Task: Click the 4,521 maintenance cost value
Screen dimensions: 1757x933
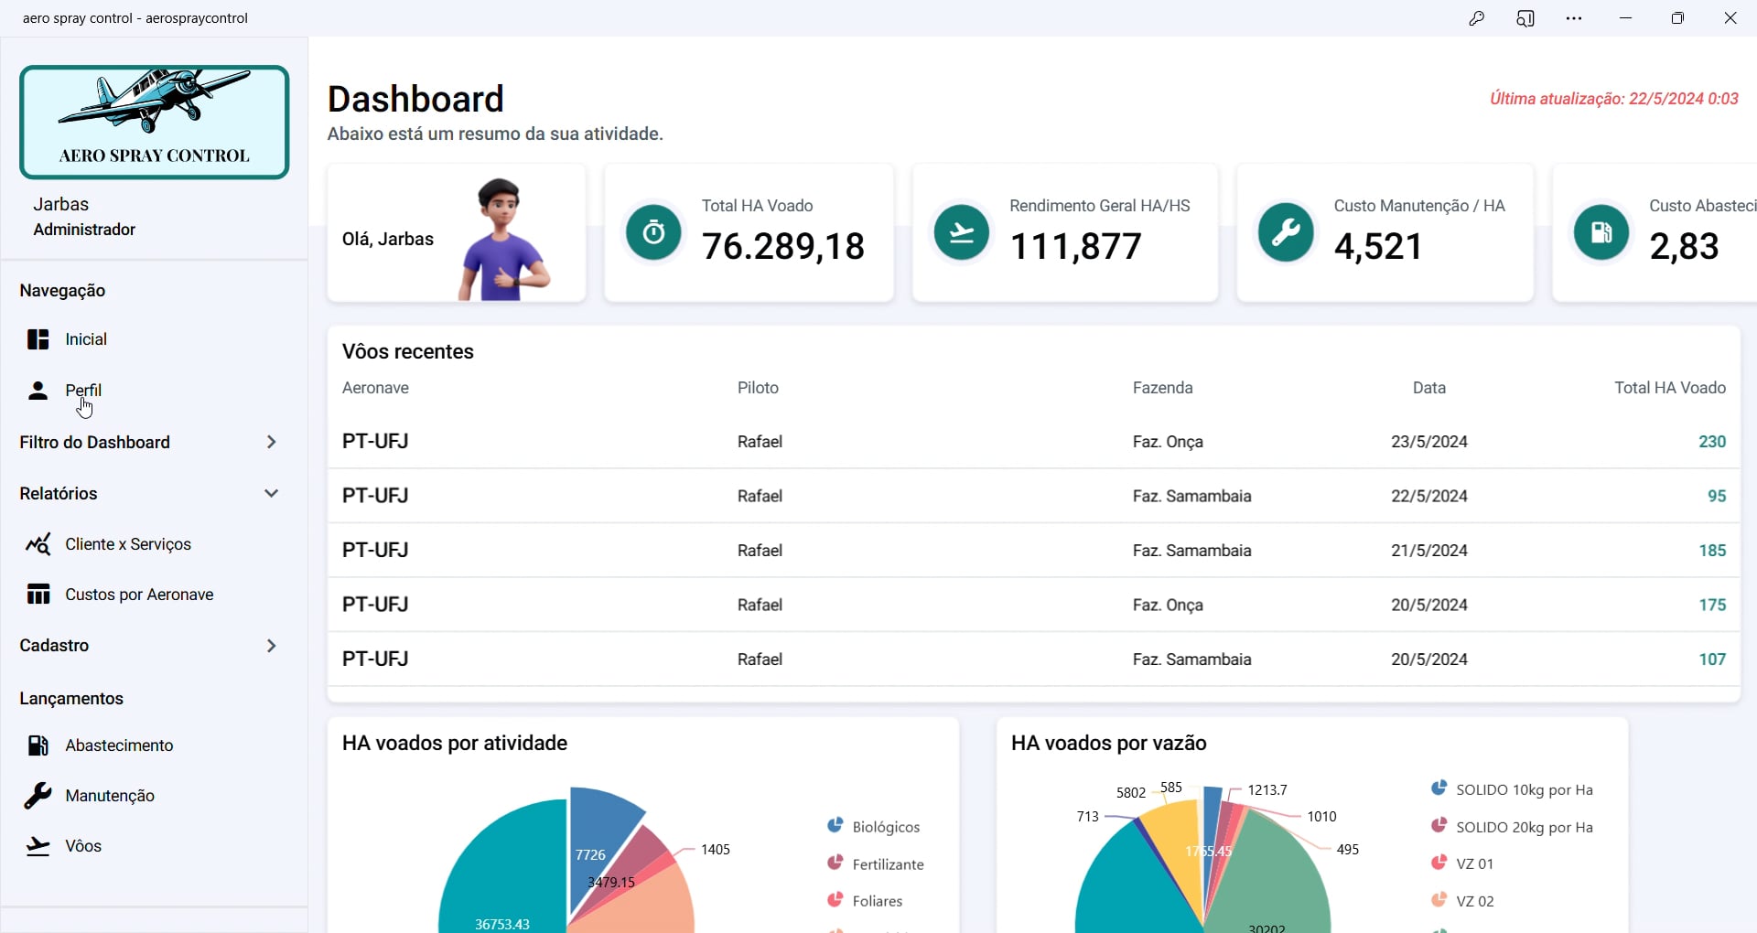Action: point(1378,246)
